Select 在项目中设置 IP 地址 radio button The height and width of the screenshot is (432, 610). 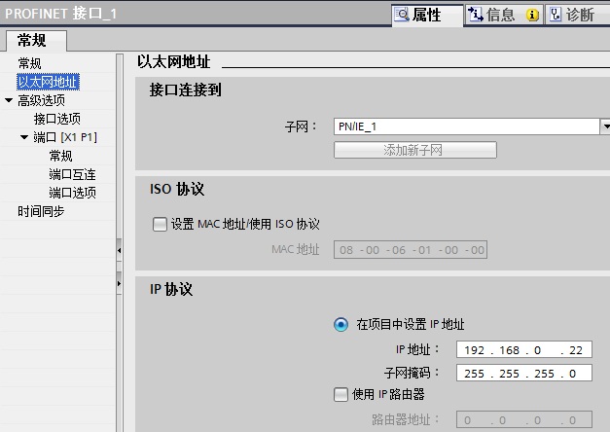click(x=341, y=324)
